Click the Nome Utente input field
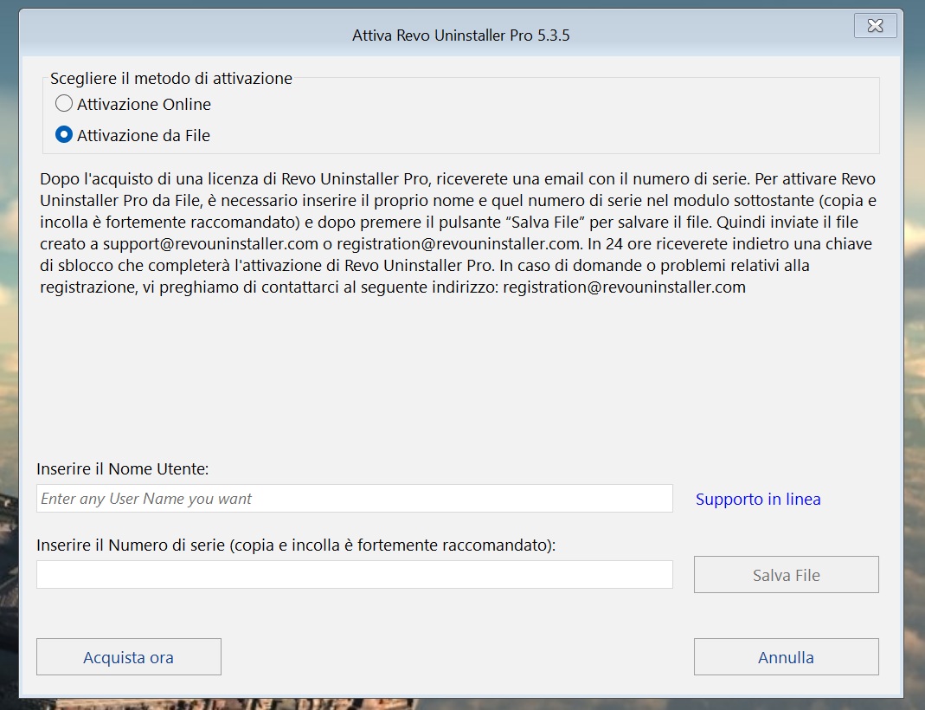 coord(355,499)
